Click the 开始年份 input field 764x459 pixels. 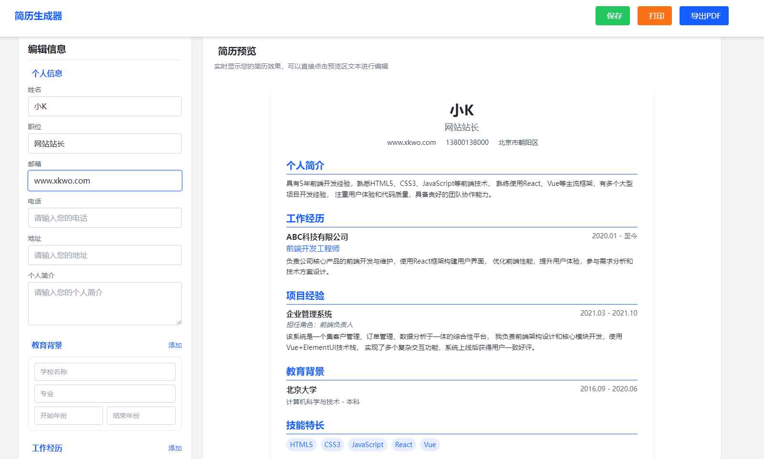[68, 415]
